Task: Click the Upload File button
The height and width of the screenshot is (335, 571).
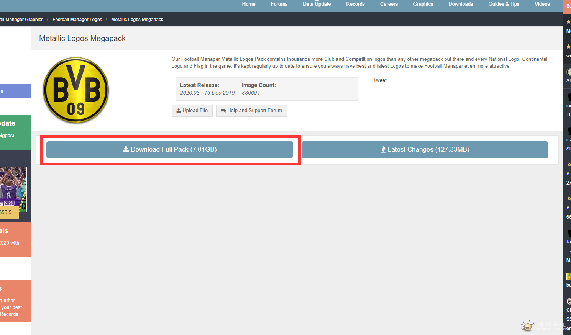Action: coord(192,111)
